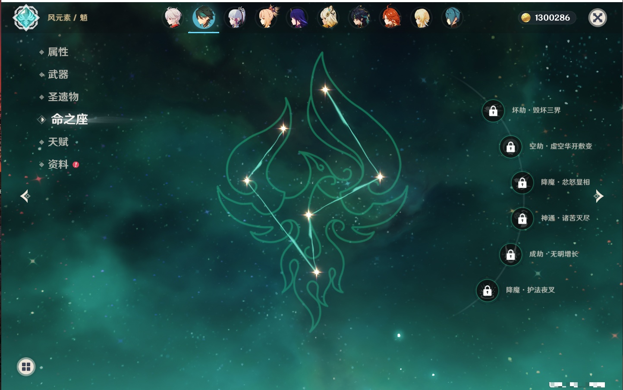Screen dimensions: 623x390
Task: Click the lock icon beside 神通·诸苦灭尽
Action: coord(522,219)
